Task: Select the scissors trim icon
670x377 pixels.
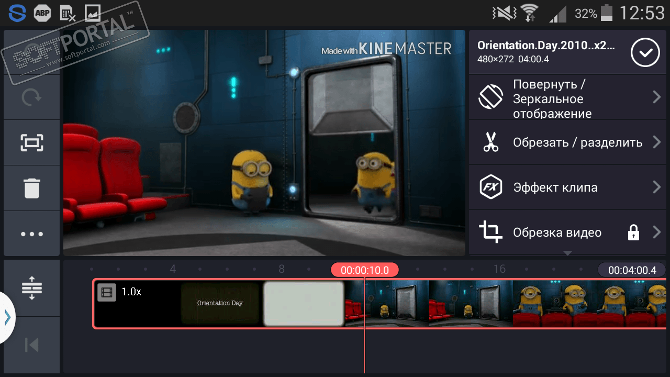Action: click(x=491, y=142)
